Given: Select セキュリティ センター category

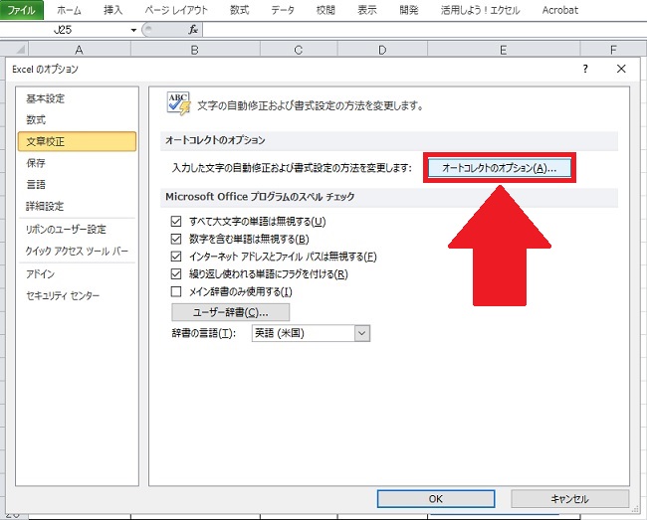Looking at the screenshot, I should click(64, 295).
